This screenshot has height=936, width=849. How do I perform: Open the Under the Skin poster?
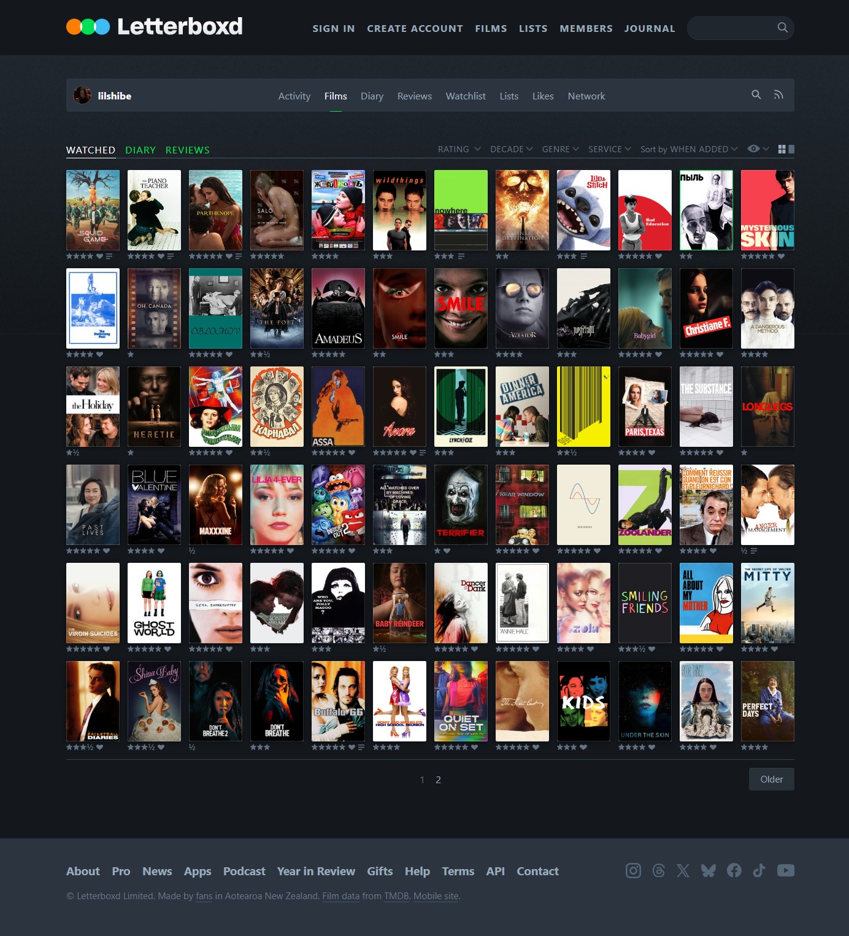(x=645, y=701)
